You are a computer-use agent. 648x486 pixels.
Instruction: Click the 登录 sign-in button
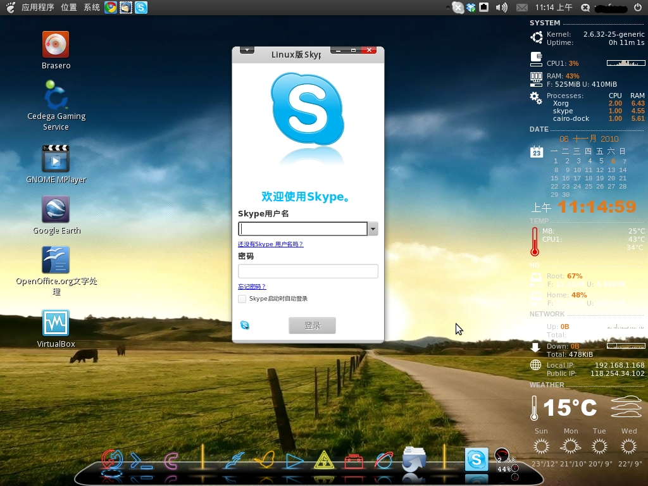coord(312,326)
